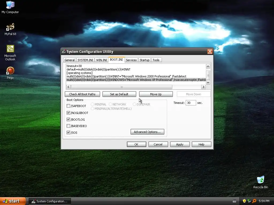This screenshot has height=205, width=274.
Task: Uncheck the /NOGUIBOOT option
Action: click(68, 113)
